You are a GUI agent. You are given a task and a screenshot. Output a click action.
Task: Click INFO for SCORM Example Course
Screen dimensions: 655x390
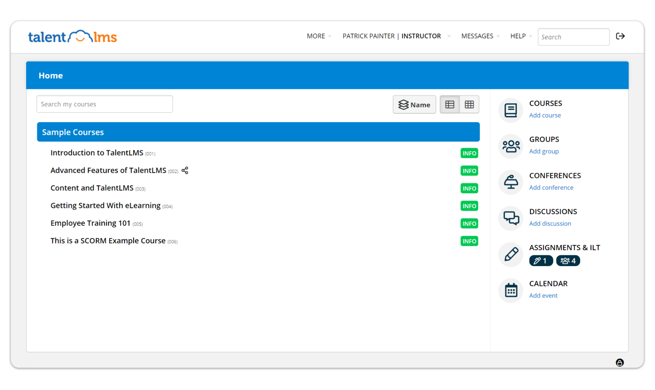[469, 241]
